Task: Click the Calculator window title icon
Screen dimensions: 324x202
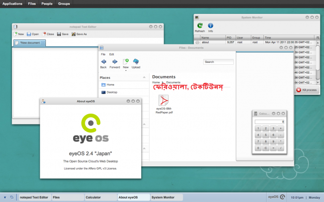Action: (x=255, y=114)
